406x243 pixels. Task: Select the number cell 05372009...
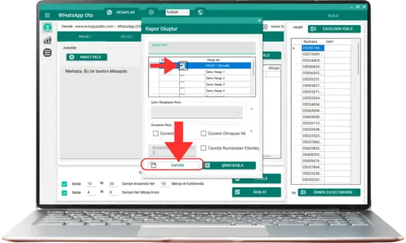click(x=313, y=54)
